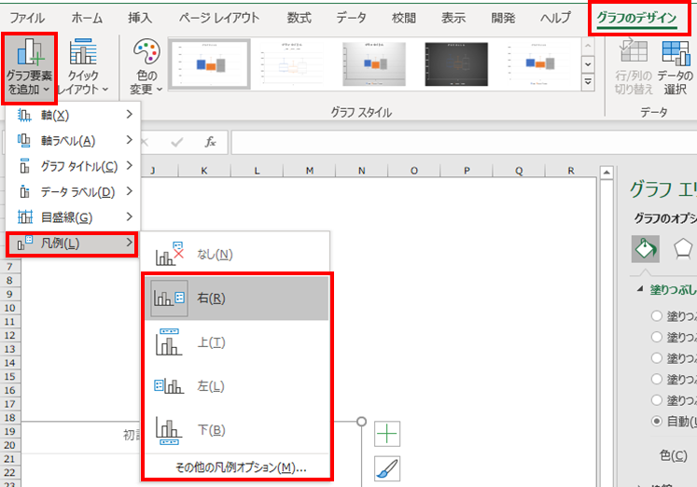Click the checkmark confirm entry icon
Viewport: 697px width, 487px height.
(x=177, y=142)
